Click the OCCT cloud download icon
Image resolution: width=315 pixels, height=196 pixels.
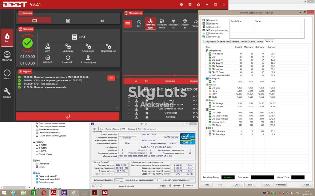pos(198,4)
